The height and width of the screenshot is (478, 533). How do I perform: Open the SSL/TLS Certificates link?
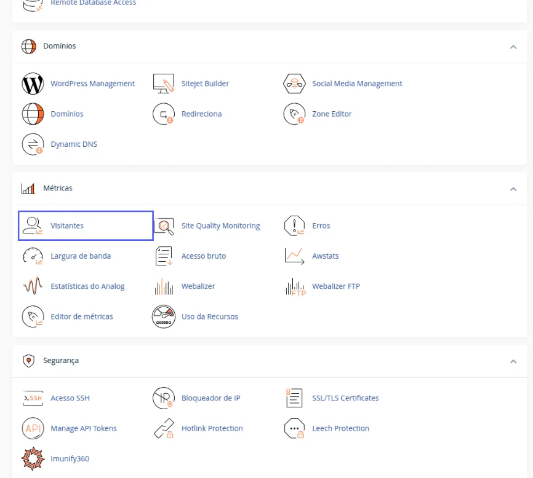point(345,398)
